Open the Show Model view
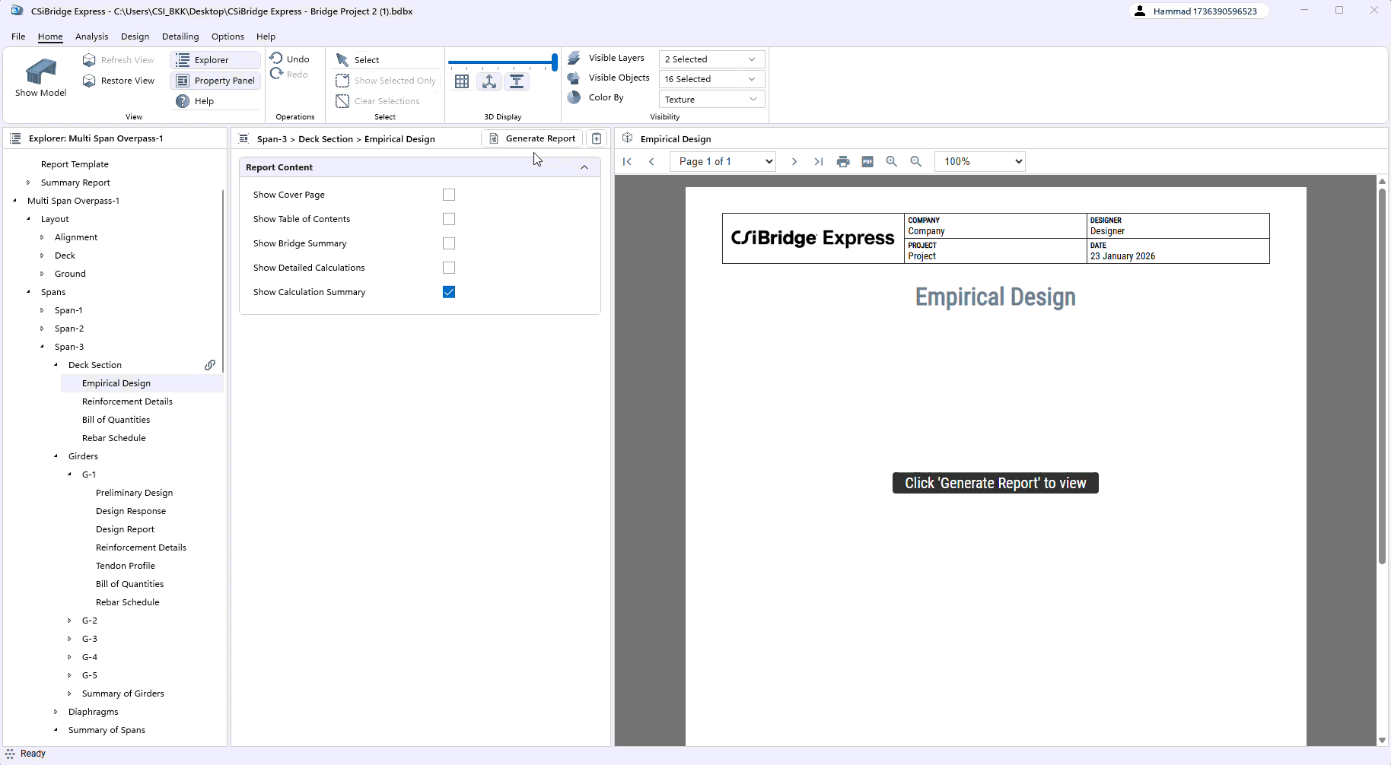1391x765 pixels. tap(40, 76)
